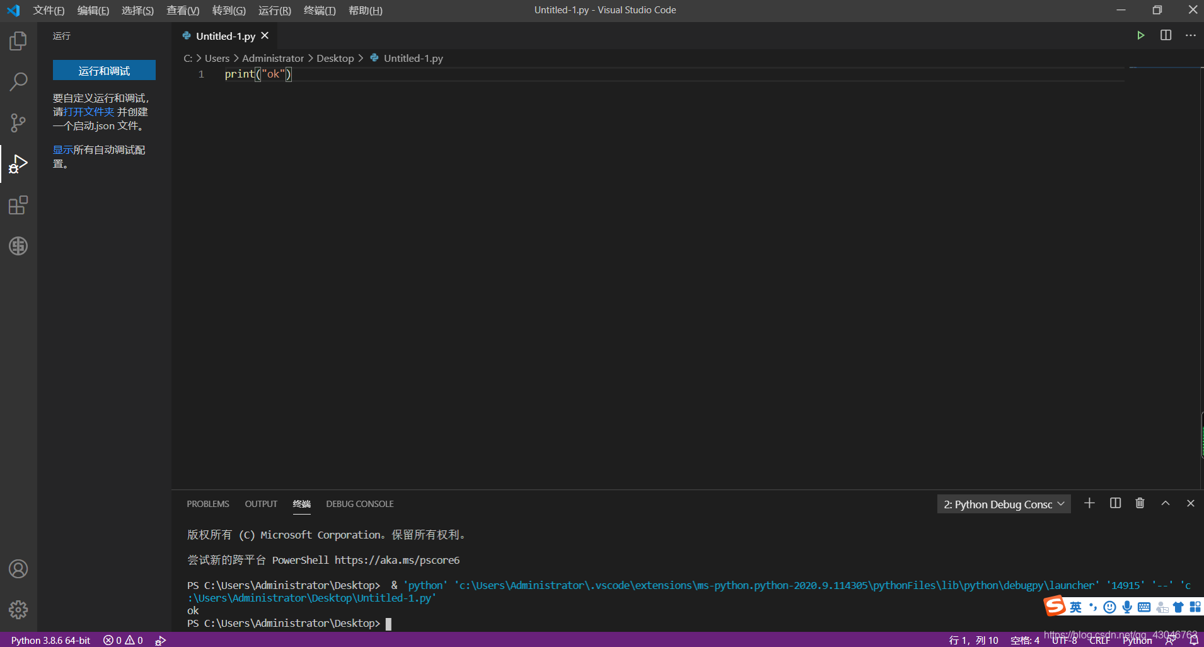Viewport: 1204px width, 647px height.
Task: Close the Untitled-1.py editor tab
Action: 265,36
